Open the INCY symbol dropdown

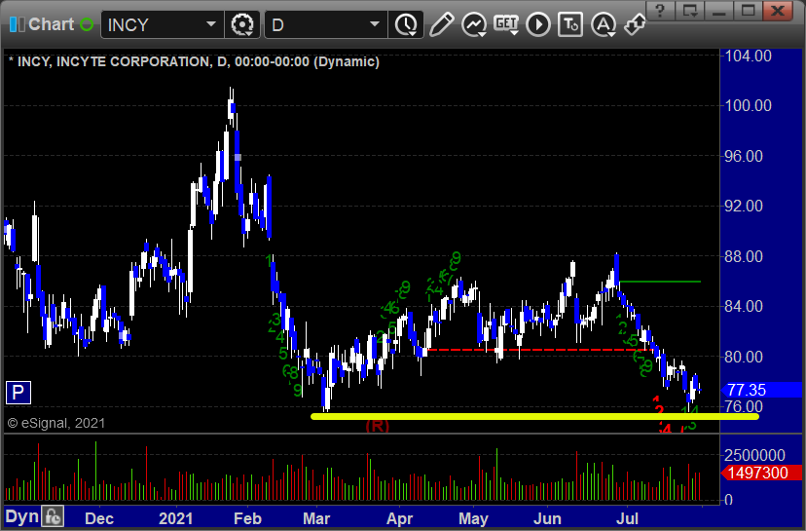coord(211,24)
